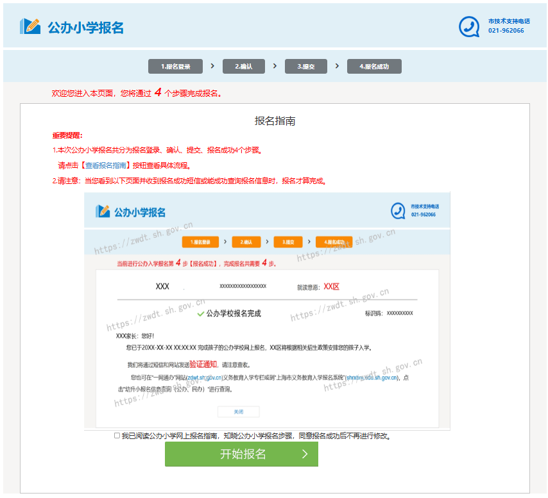Viewport: 548px width, 498px height.
Task: Click the sample success page screenshot image
Action: pyautogui.click(x=267, y=311)
